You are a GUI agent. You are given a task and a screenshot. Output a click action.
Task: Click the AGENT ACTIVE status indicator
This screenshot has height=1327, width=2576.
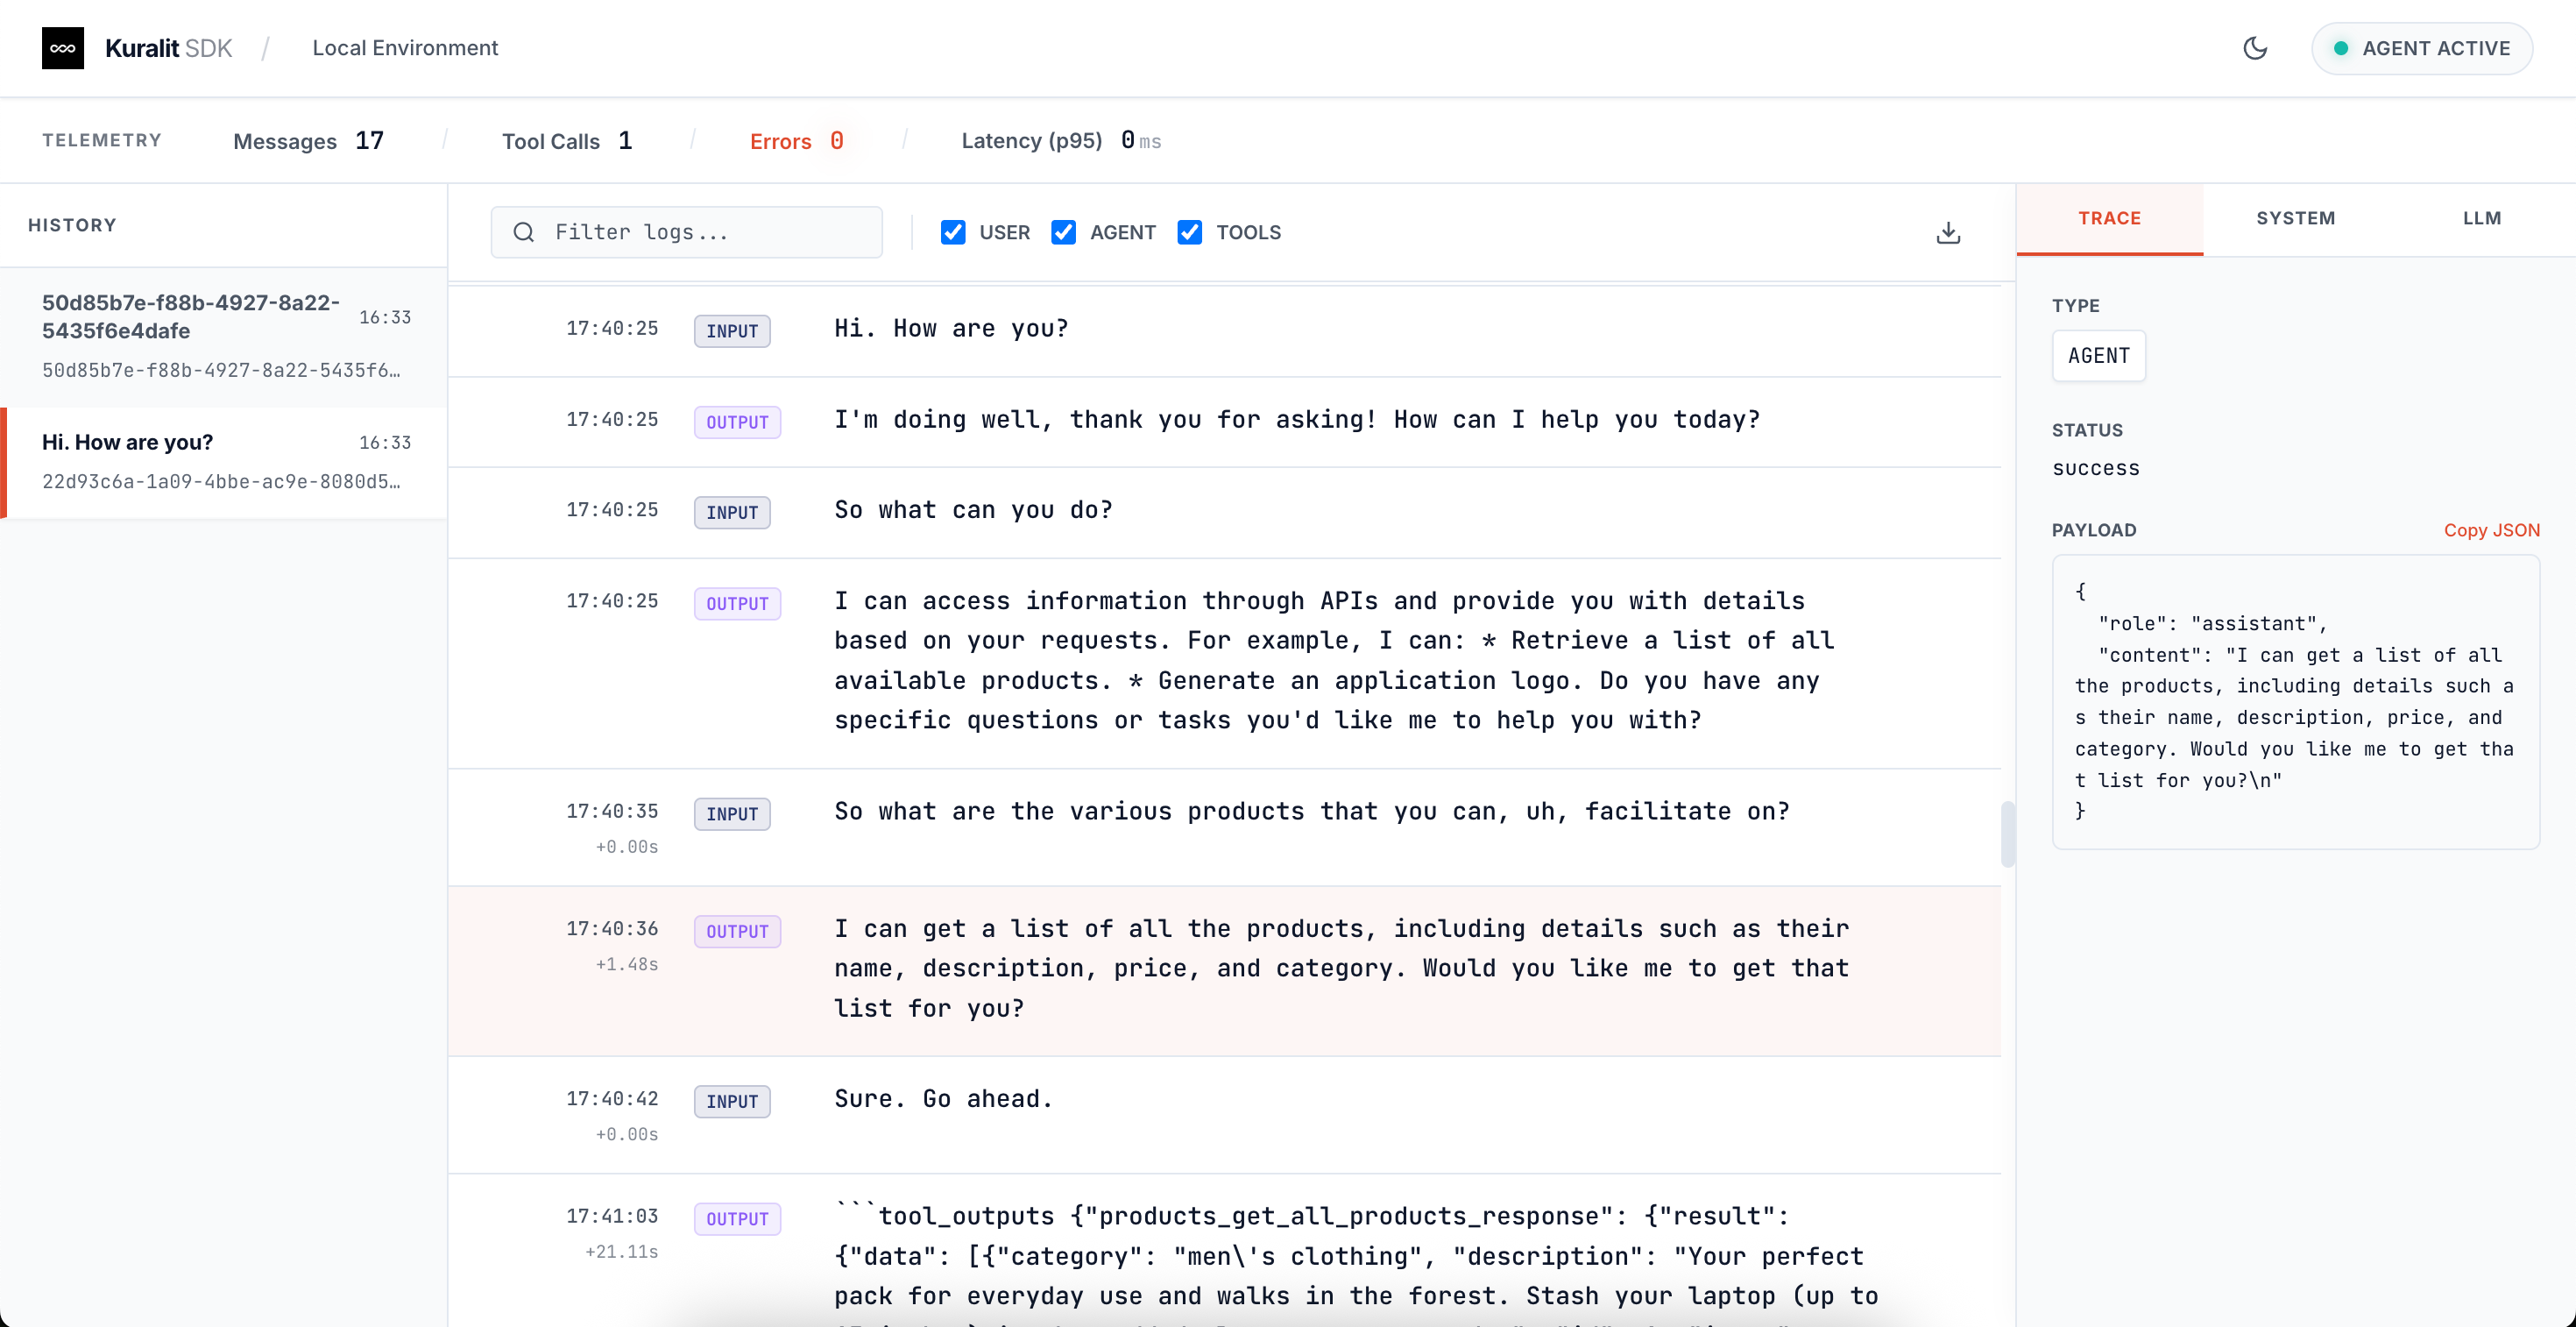coord(2422,47)
